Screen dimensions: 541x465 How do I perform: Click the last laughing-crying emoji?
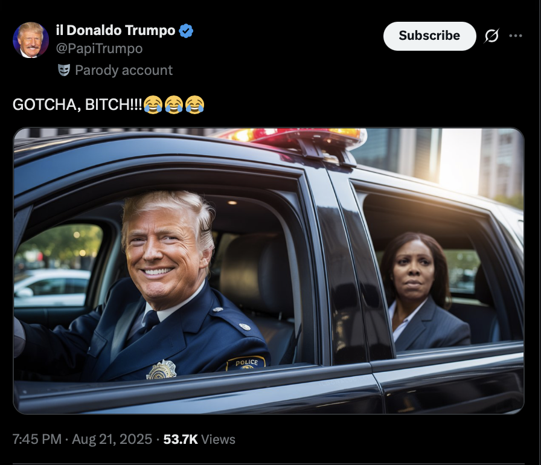point(194,104)
